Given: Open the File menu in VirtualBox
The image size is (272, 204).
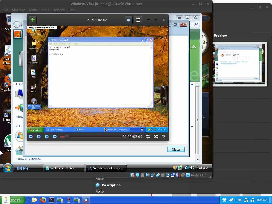Looking at the screenshot, I should tap(5, 10).
